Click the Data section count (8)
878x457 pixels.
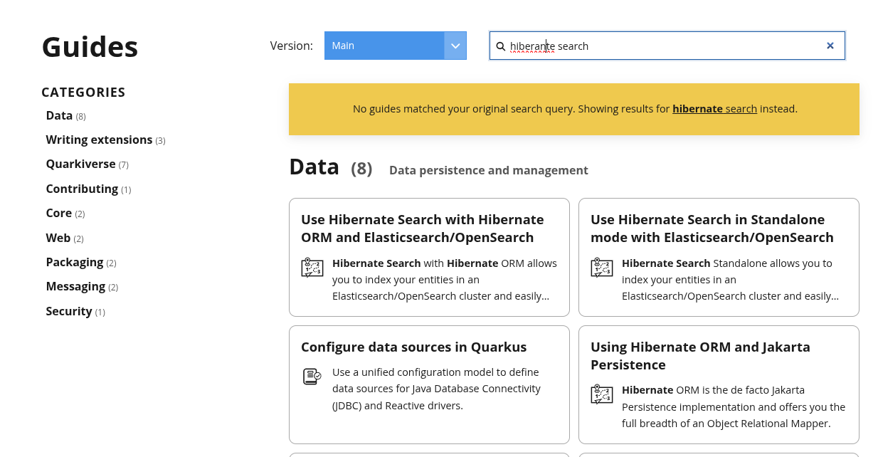tap(361, 169)
